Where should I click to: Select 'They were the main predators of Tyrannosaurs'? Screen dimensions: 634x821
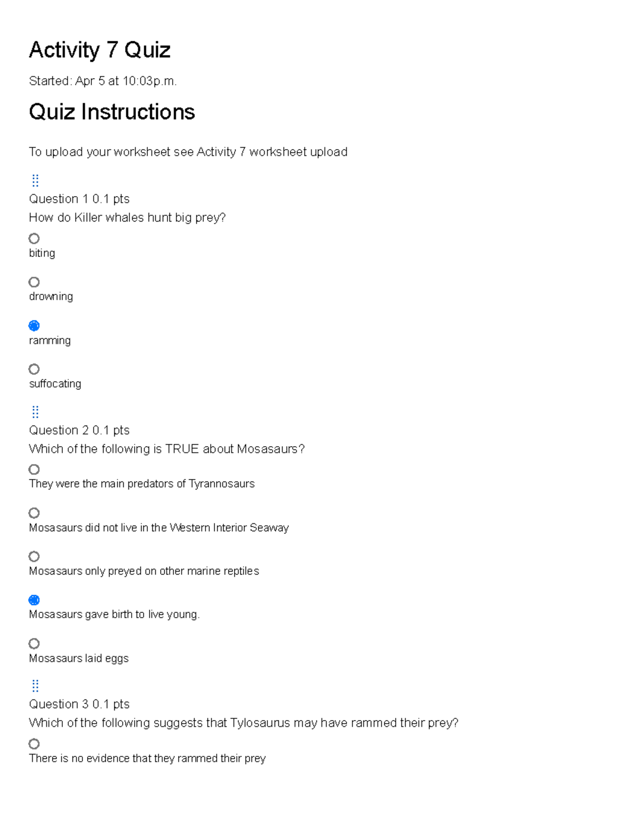[34, 469]
